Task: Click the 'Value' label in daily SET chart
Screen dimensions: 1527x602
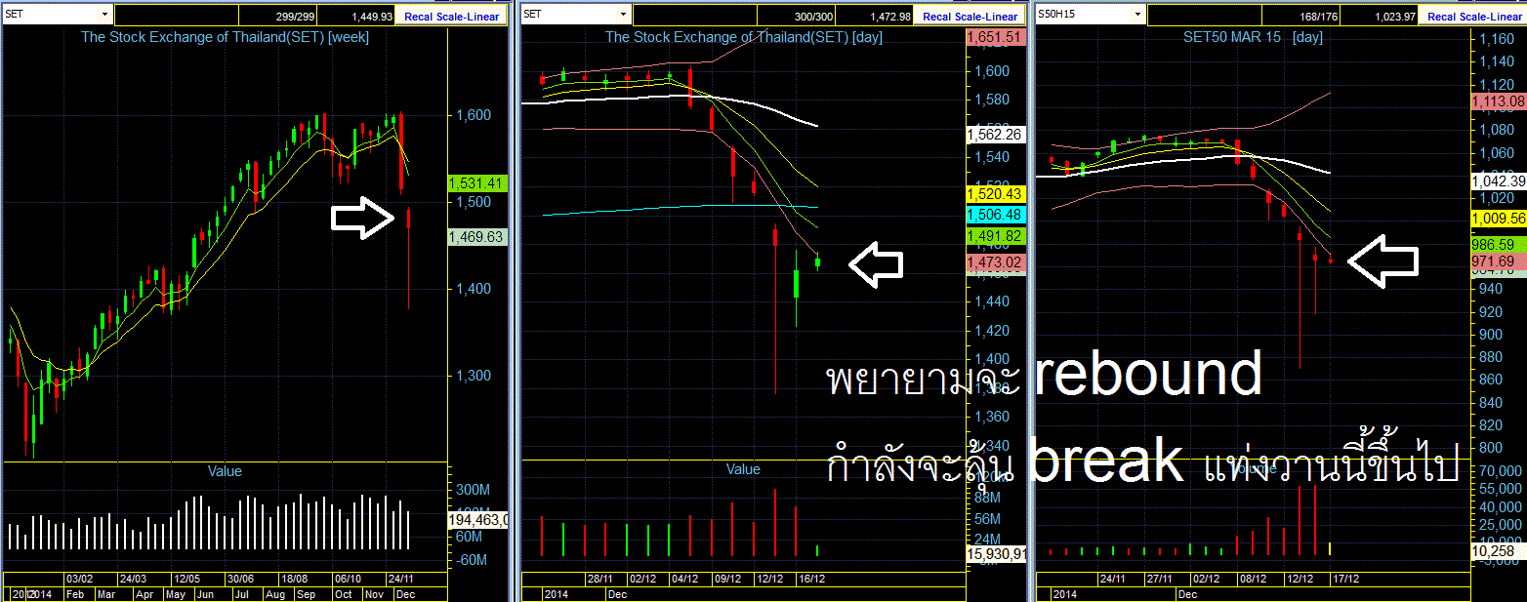Action: pyautogui.click(x=743, y=469)
